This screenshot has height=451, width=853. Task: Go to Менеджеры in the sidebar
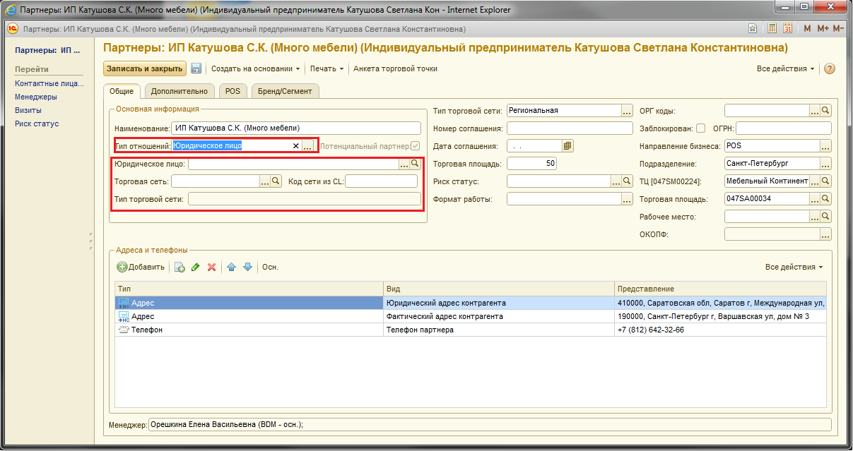(36, 97)
